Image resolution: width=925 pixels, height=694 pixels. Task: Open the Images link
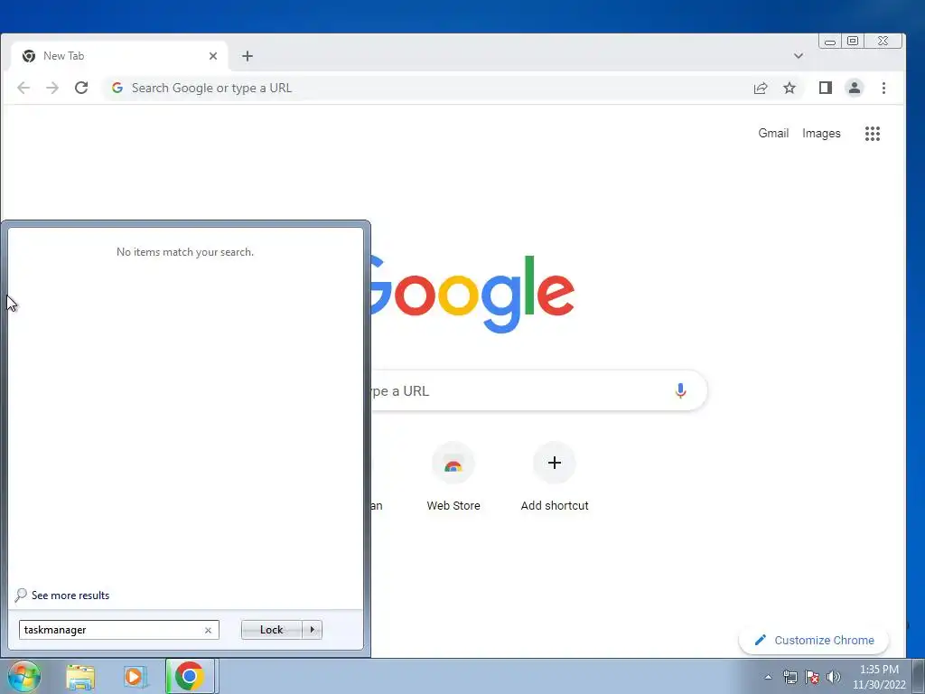tap(821, 134)
